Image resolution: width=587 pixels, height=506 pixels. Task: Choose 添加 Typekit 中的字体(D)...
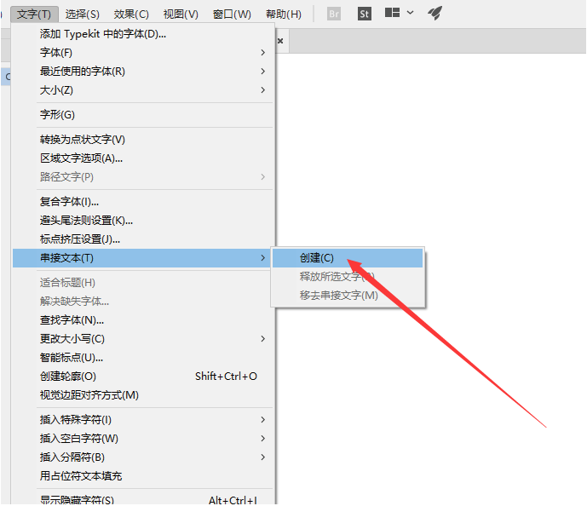point(143,34)
